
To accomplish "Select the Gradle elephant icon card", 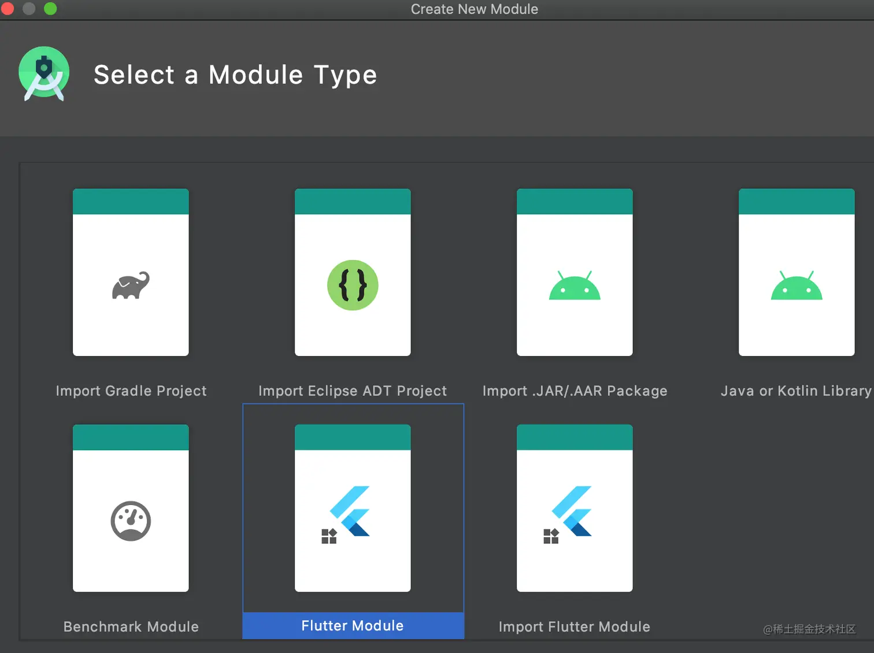I will click(131, 272).
